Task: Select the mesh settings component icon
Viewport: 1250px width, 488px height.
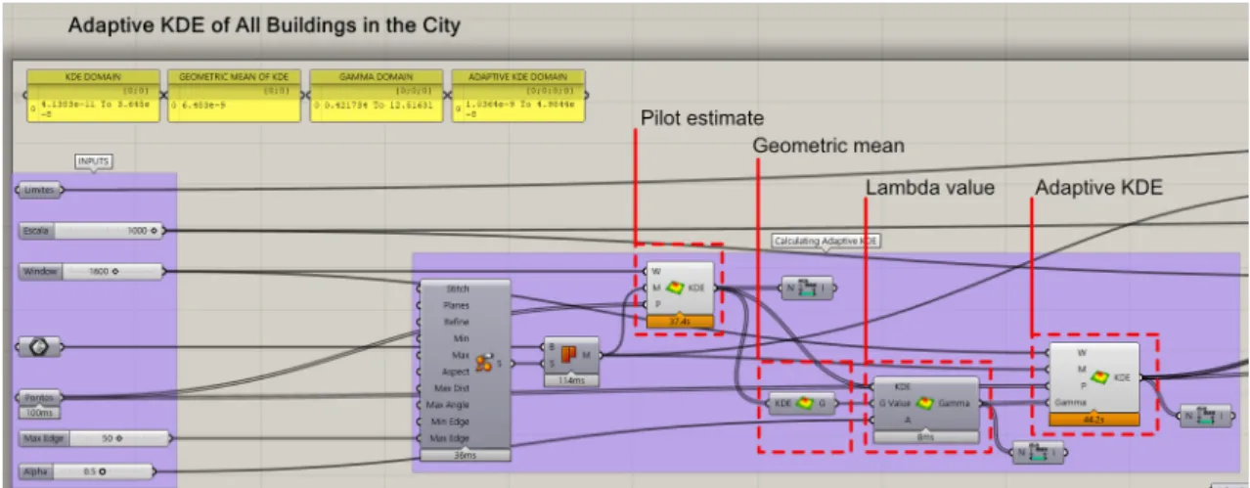Action: (x=483, y=364)
